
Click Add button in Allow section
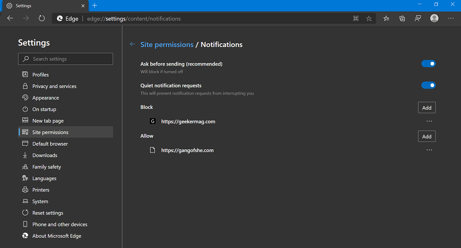[426, 136]
